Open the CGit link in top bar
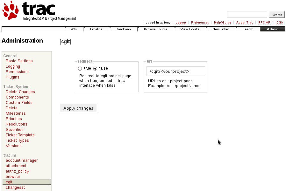This screenshot has height=191, width=286. tap(280, 23)
